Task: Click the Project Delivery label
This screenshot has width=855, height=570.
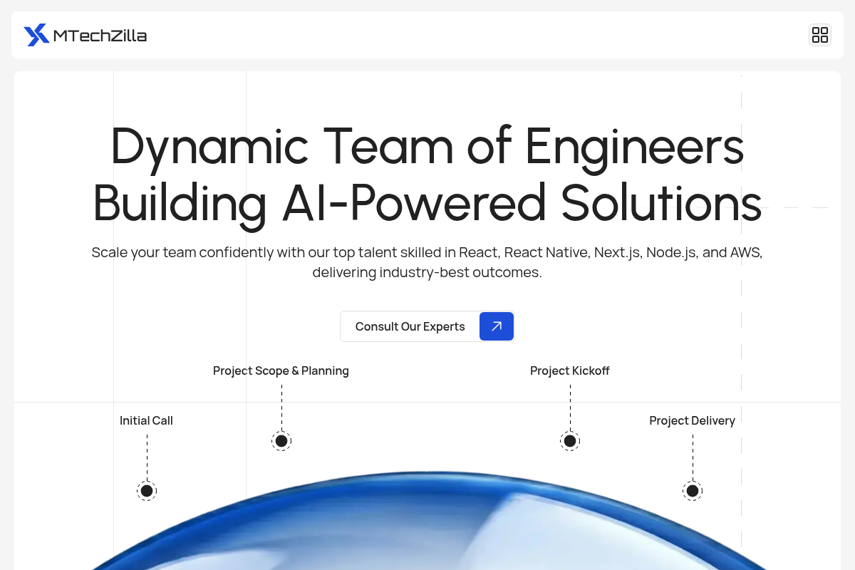Action: [x=692, y=420]
